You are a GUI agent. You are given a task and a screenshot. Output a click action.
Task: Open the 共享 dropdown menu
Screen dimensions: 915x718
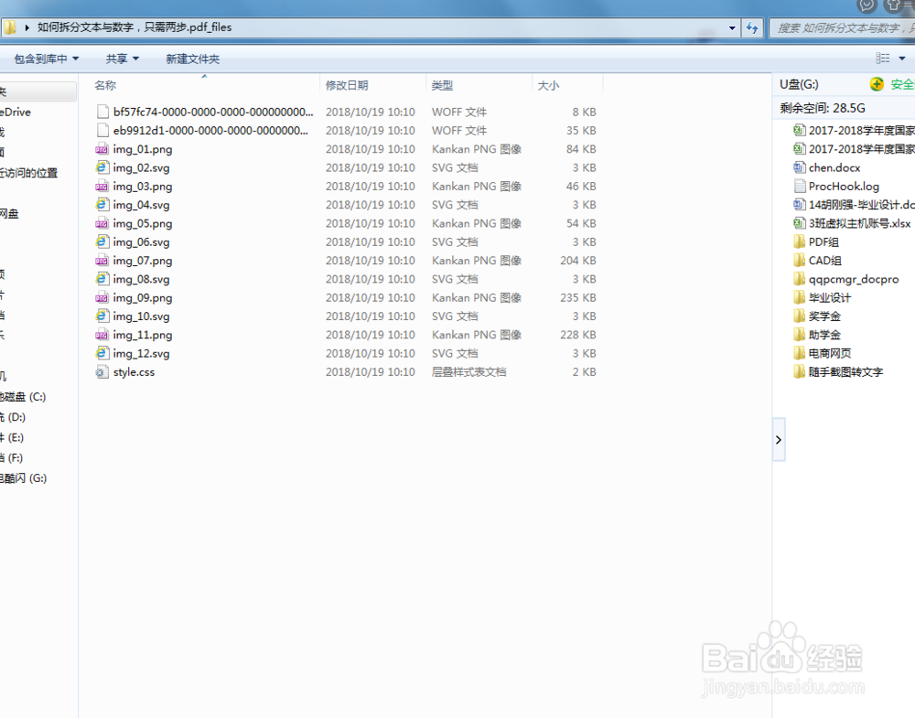123,59
